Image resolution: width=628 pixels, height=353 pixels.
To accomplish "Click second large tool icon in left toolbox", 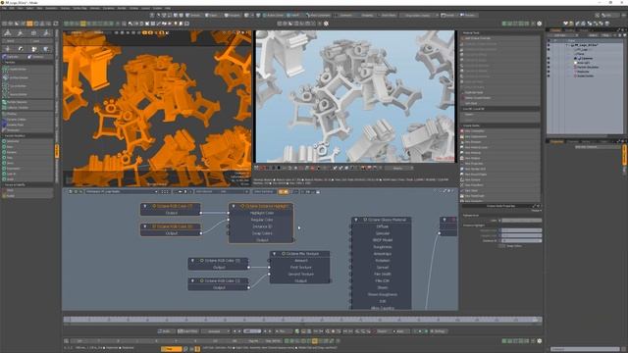I will 21,33.
